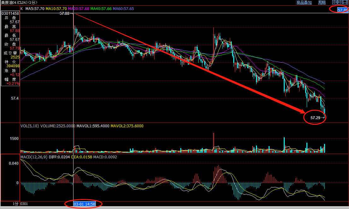Select the yellow MA10 indicator label
Screen dimensions: 349x209
[x=56, y=9]
